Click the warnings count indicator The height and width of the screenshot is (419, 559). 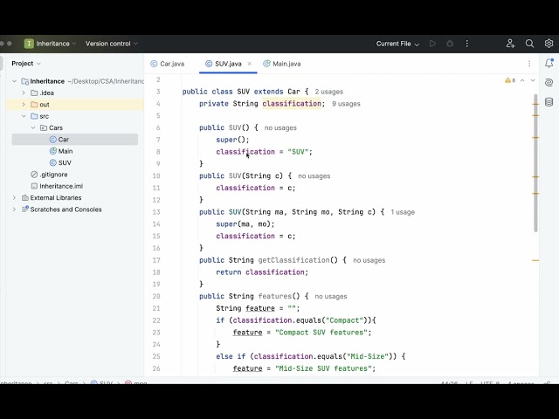coord(510,80)
